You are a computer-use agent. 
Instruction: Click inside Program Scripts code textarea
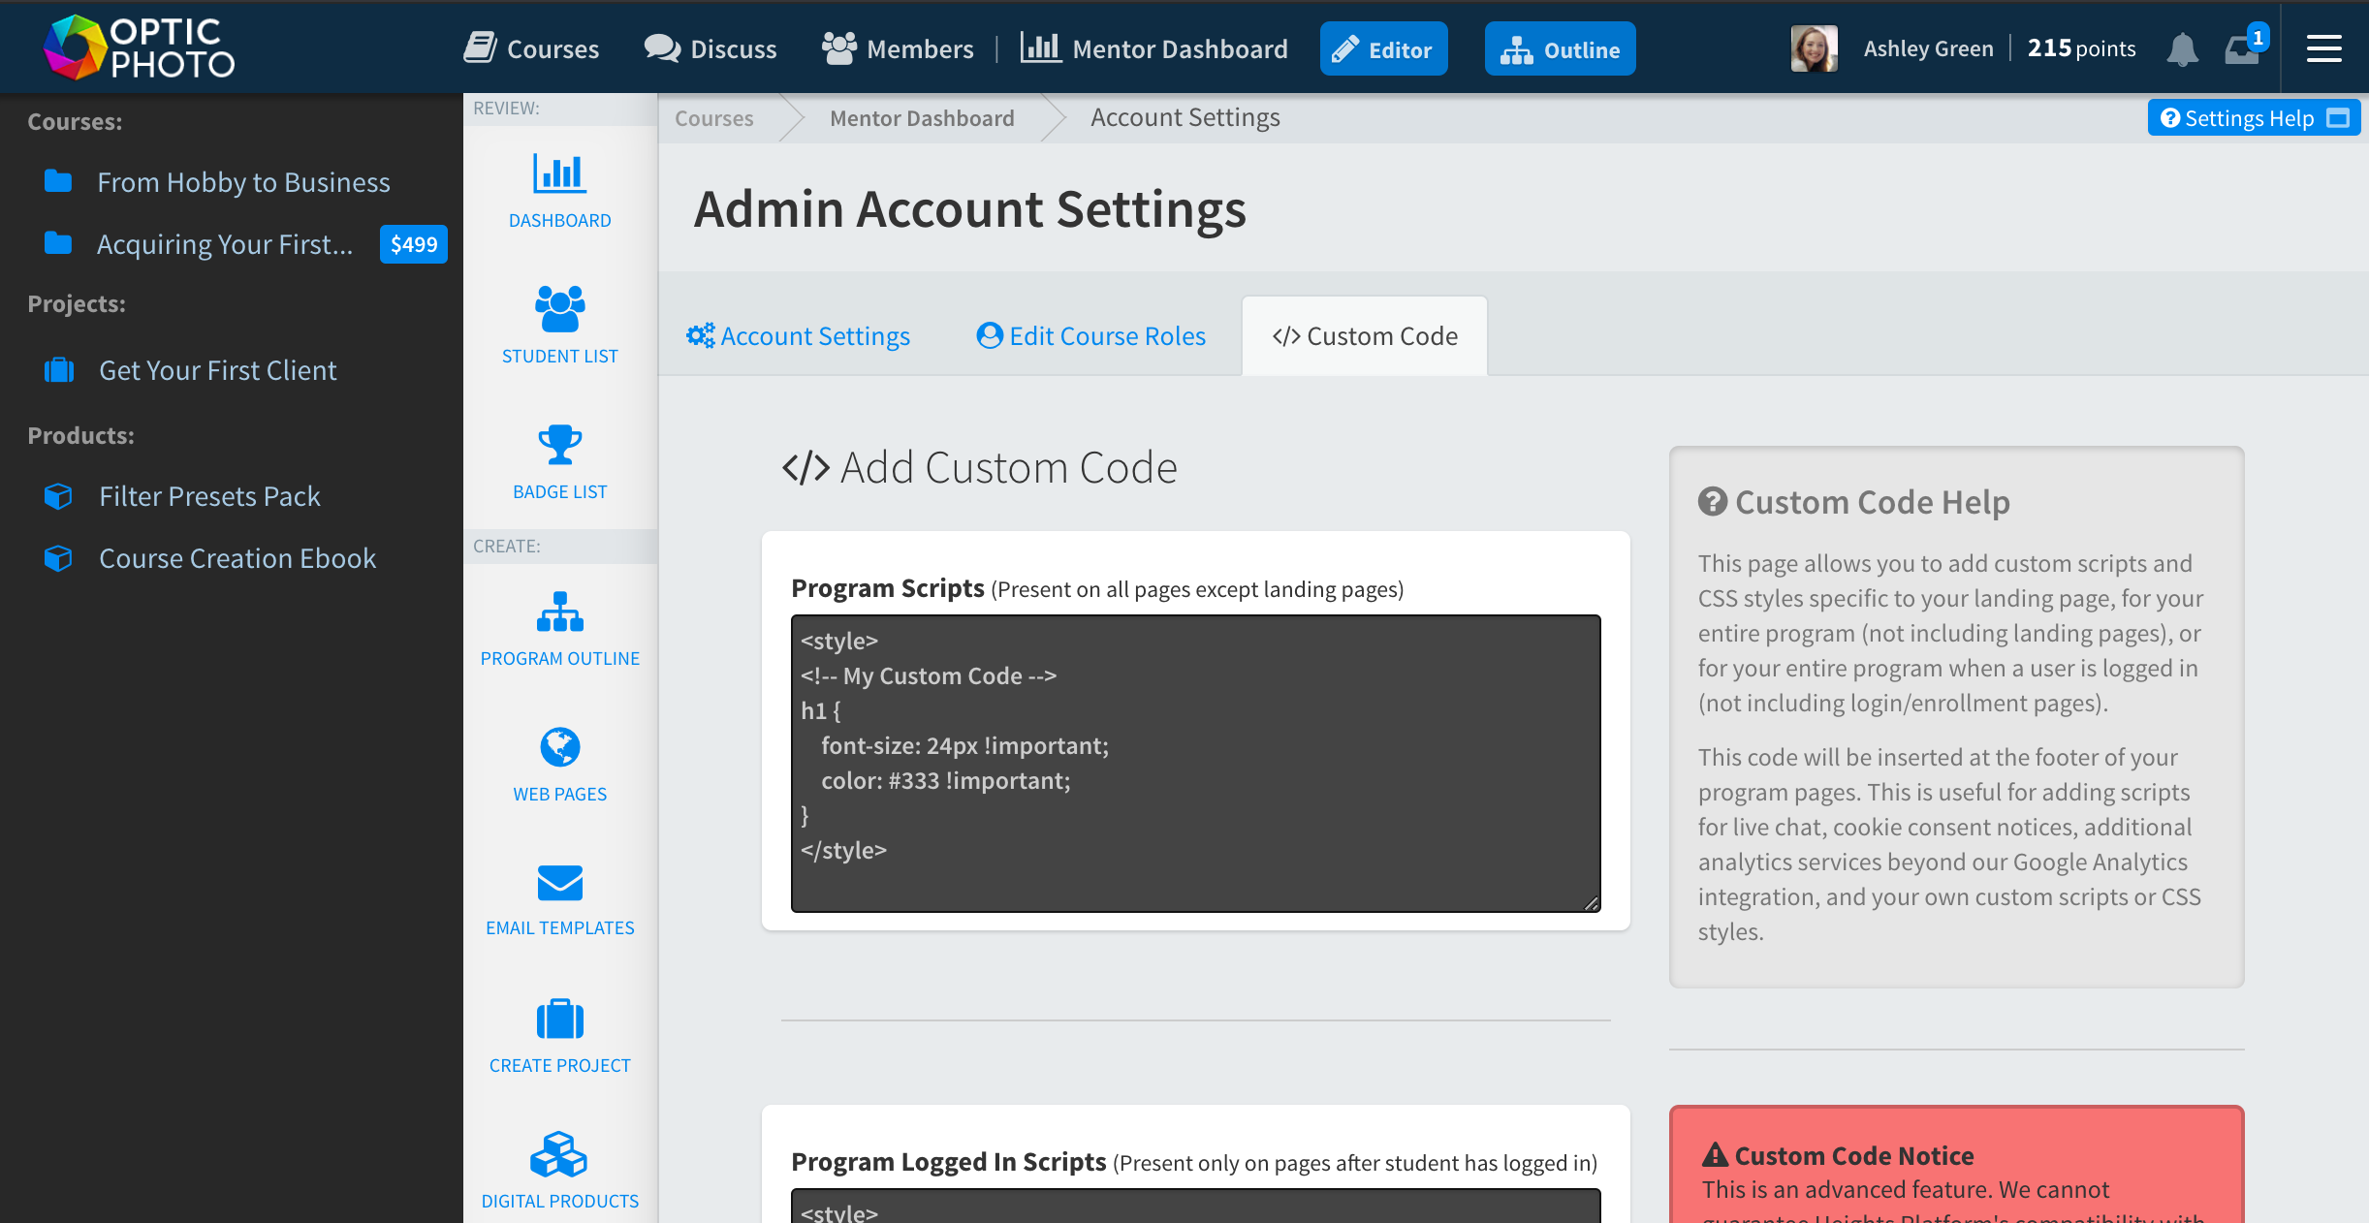click(x=1195, y=763)
